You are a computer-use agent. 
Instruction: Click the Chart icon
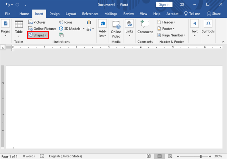(x=89, y=22)
